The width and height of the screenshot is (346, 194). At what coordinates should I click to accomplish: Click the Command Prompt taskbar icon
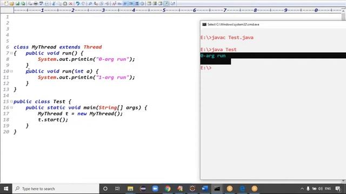click(217, 189)
